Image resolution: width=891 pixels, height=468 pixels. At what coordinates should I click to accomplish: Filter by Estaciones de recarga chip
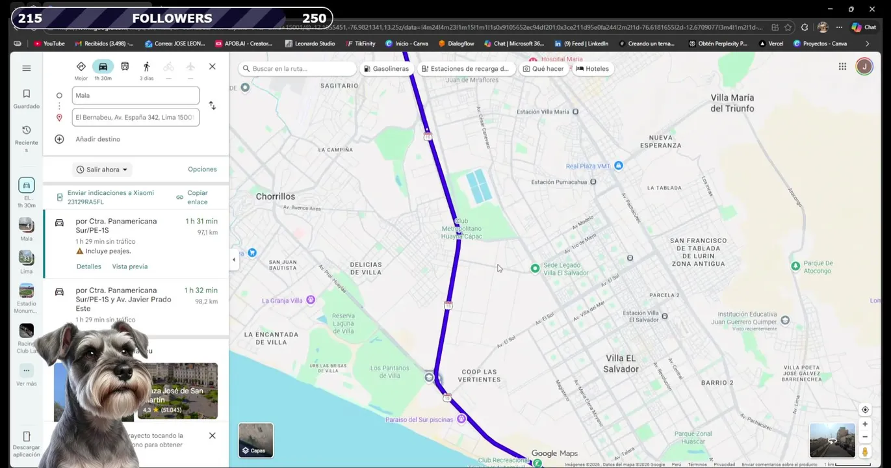point(465,68)
